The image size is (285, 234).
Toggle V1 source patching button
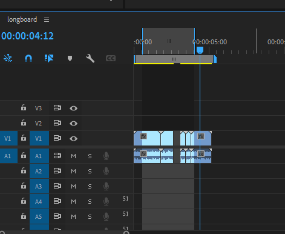tap(8, 138)
